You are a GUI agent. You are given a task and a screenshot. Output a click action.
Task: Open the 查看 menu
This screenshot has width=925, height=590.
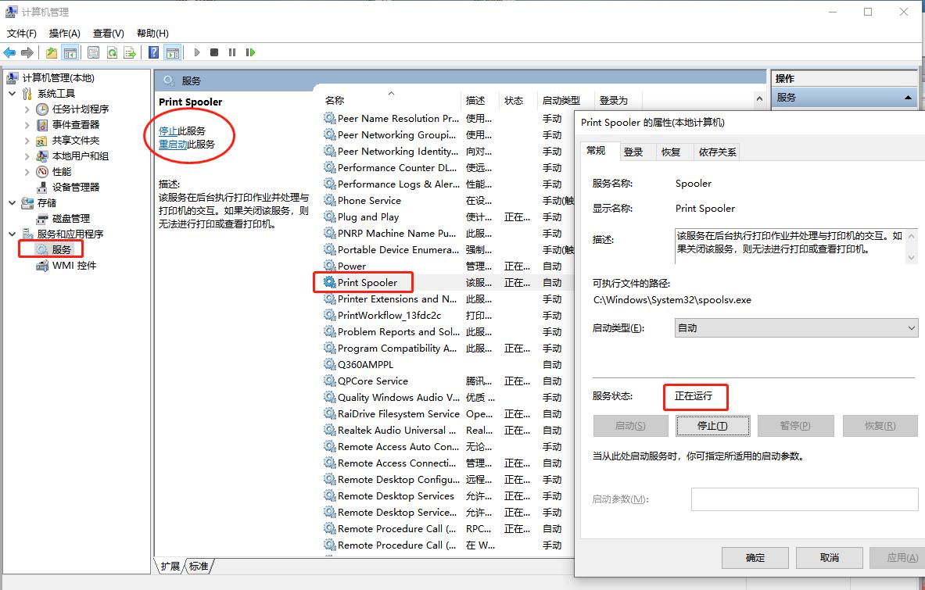pyautogui.click(x=108, y=33)
